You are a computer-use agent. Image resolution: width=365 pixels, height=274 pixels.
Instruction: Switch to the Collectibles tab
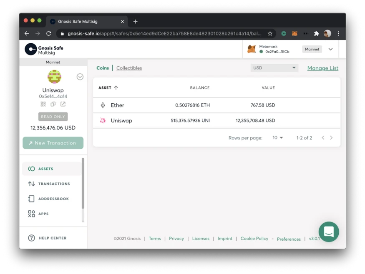129,68
